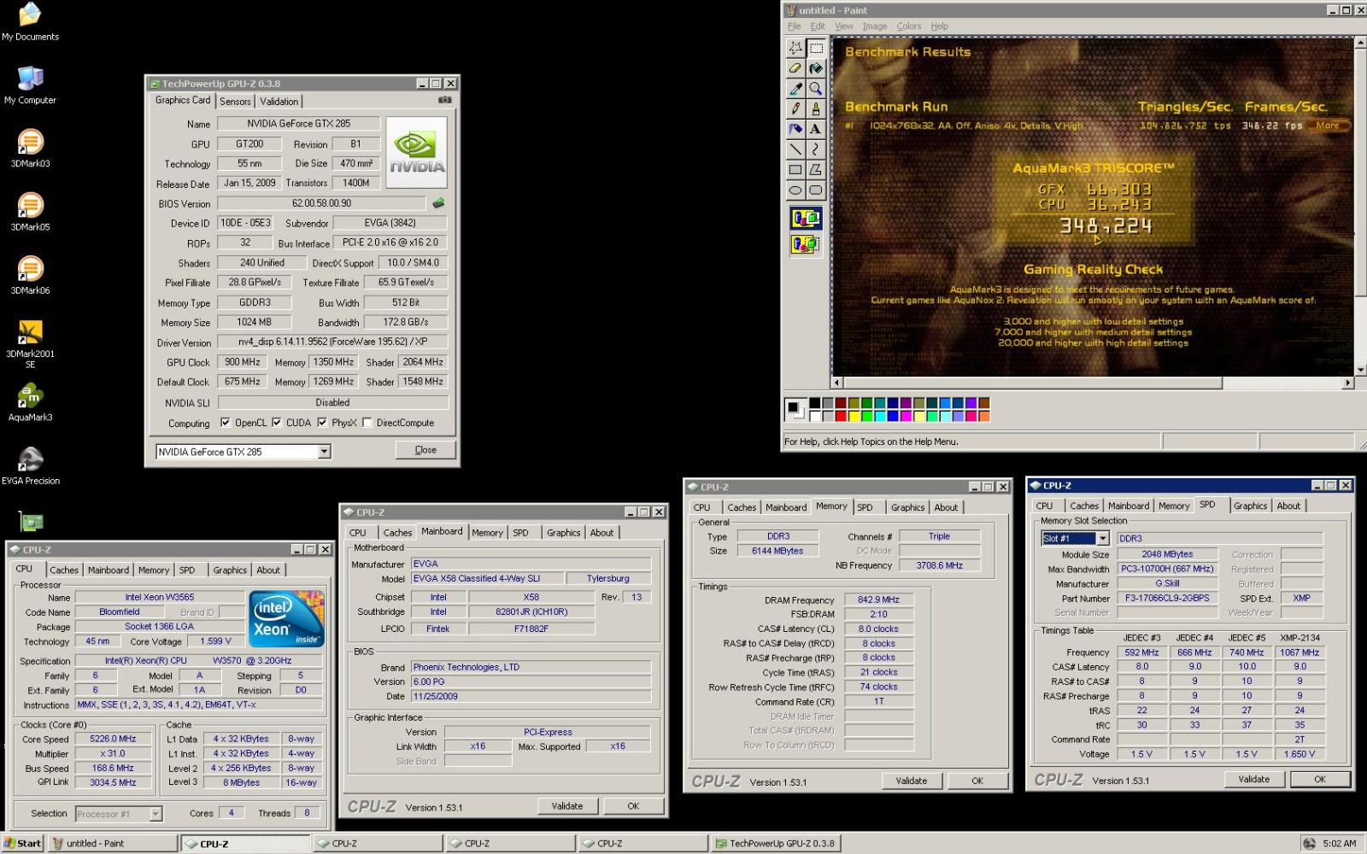Click Validate in the CPU-Z SPD window
The height and width of the screenshot is (854, 1367).
[1254, 779]
